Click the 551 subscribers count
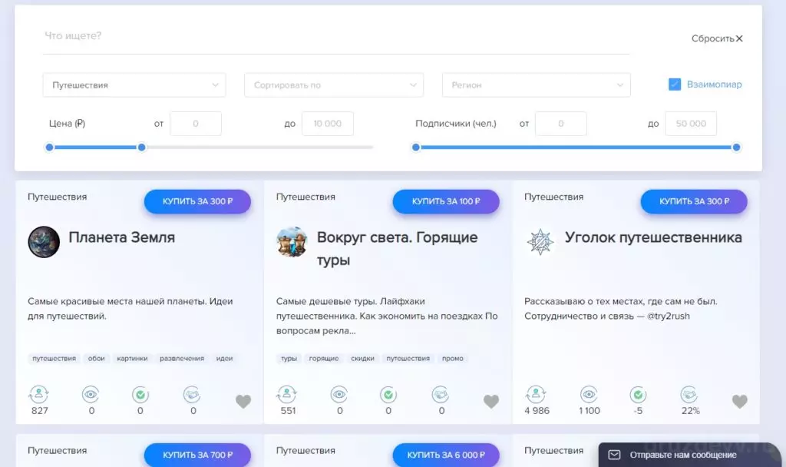 click(288, 411)
